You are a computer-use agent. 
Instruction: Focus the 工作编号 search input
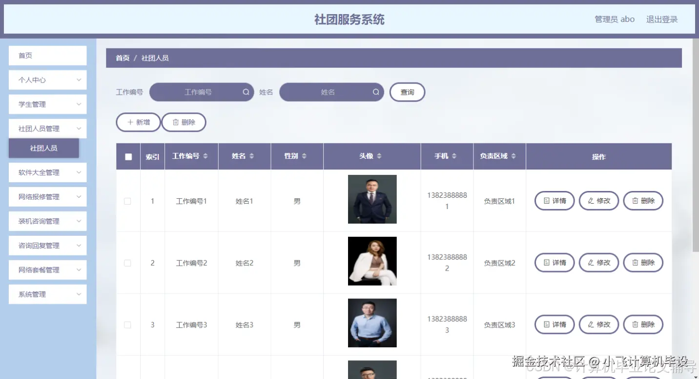point(202,92)
